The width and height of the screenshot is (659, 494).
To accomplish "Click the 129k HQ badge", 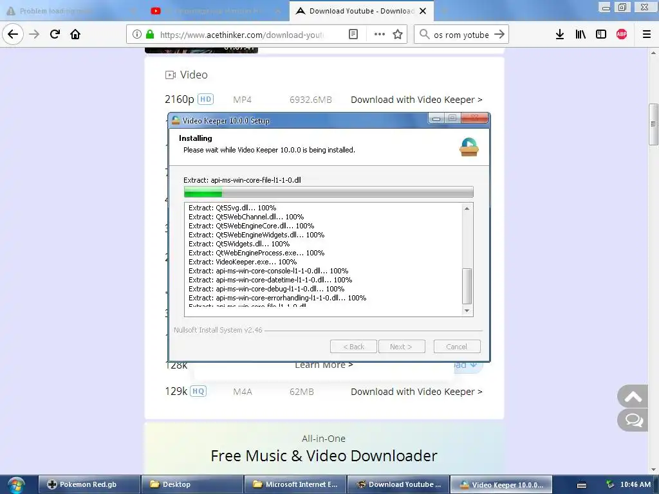I will 198,392.
